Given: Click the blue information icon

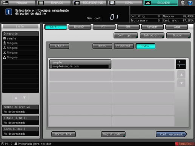Looking at the screenshot, I should pyautogui.click(x=9, y=12).
